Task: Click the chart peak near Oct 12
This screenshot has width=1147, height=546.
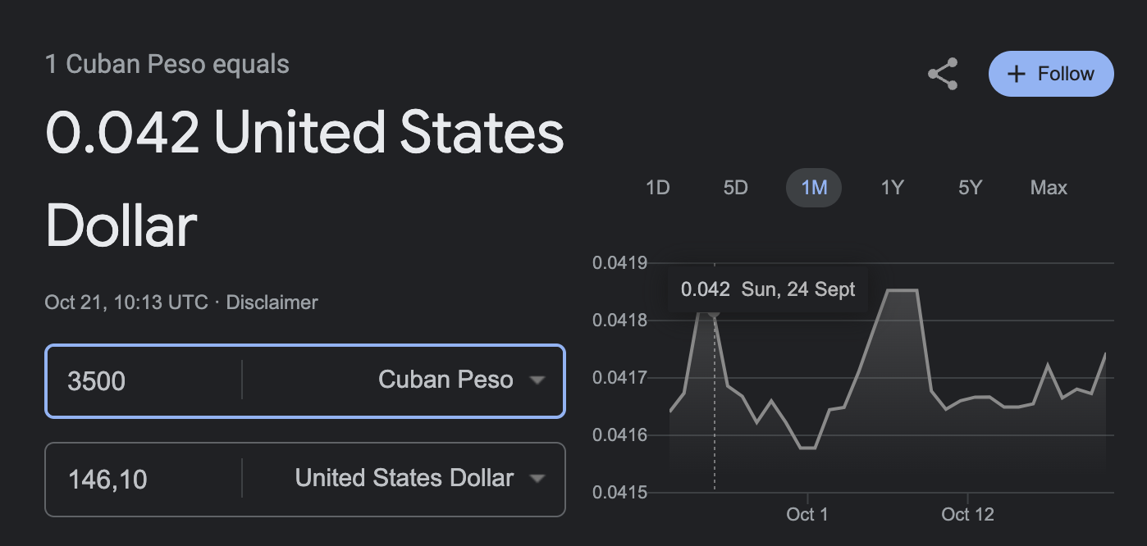Action: [903, 290]
